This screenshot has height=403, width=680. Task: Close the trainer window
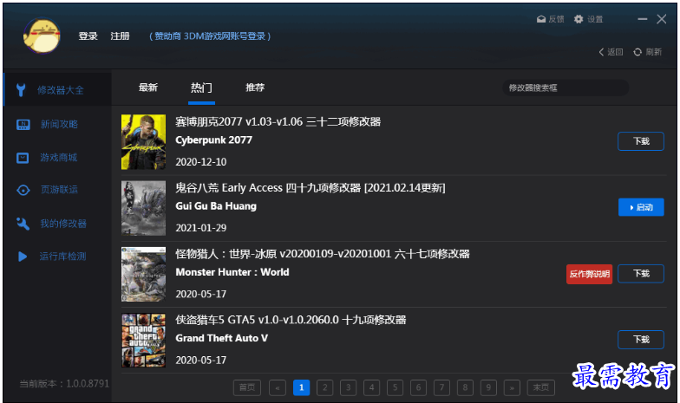point(661,19)
